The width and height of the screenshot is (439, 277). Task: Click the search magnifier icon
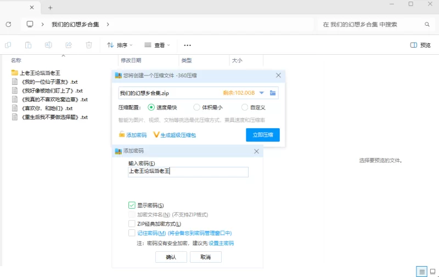point(427,24)
